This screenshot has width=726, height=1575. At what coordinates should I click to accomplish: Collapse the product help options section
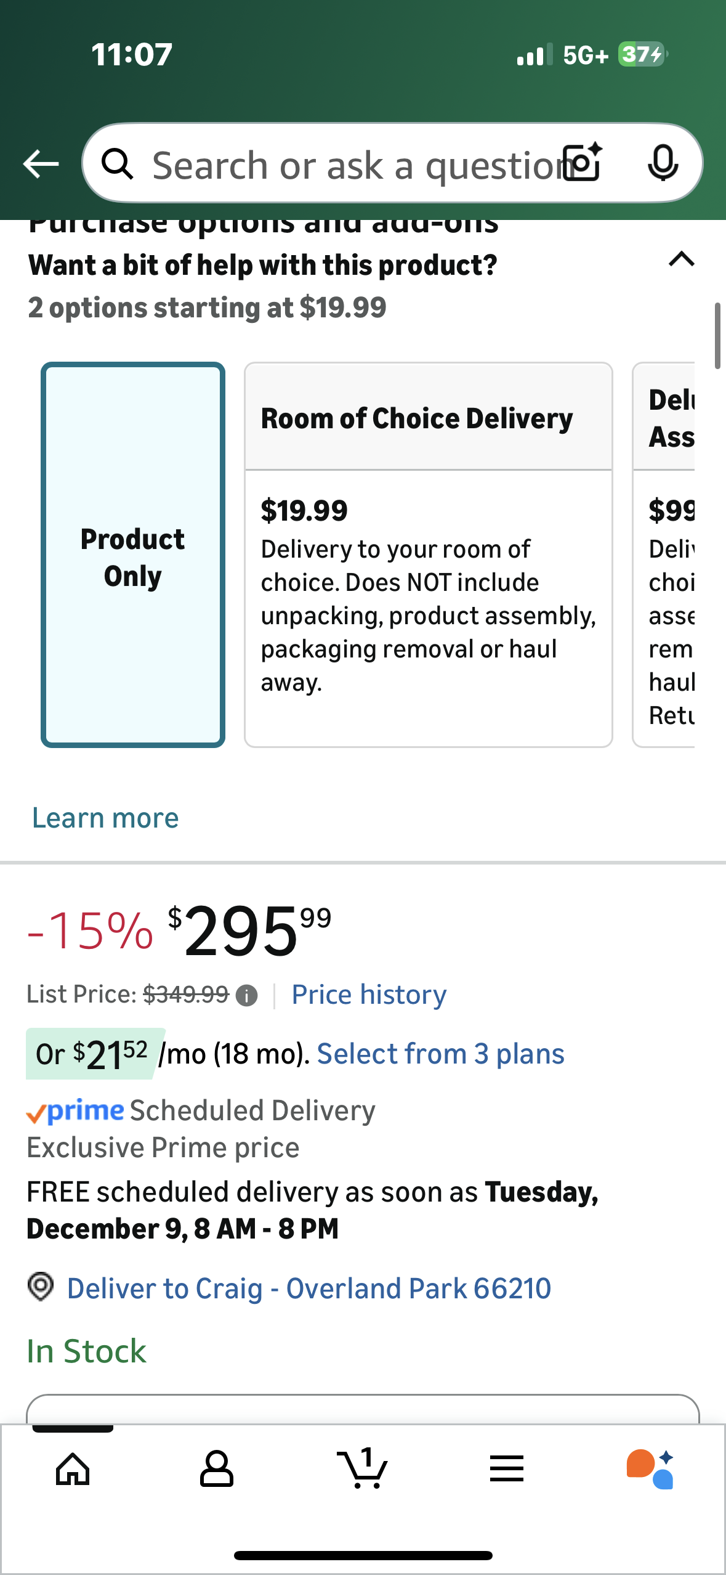coord(681,259)
